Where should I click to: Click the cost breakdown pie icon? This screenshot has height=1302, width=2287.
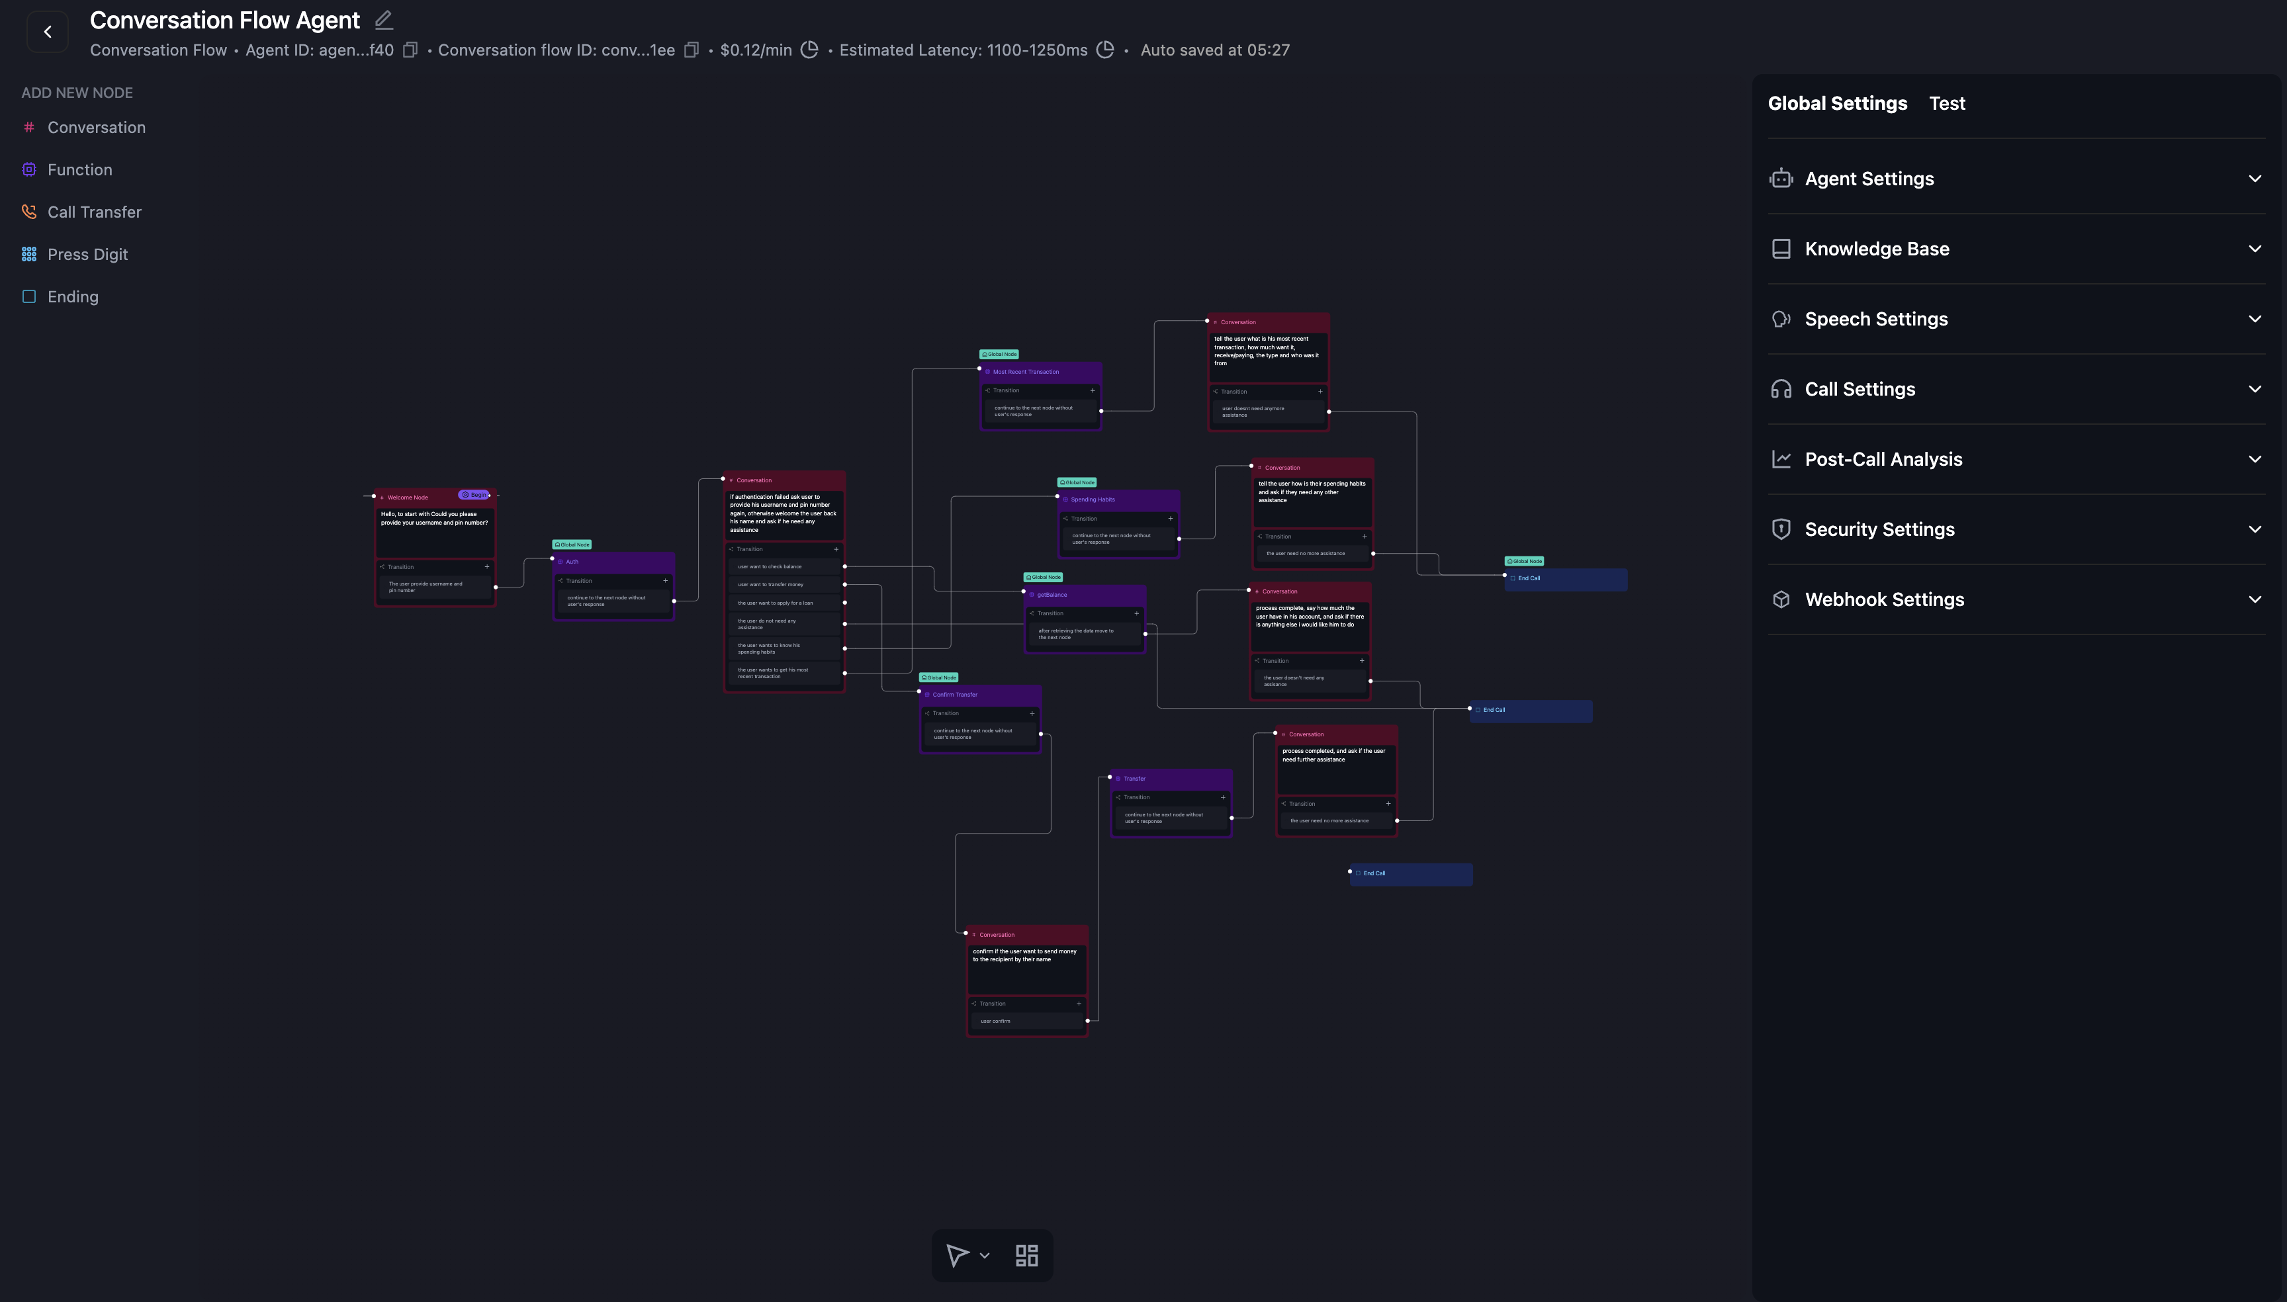tap(809, 50)
